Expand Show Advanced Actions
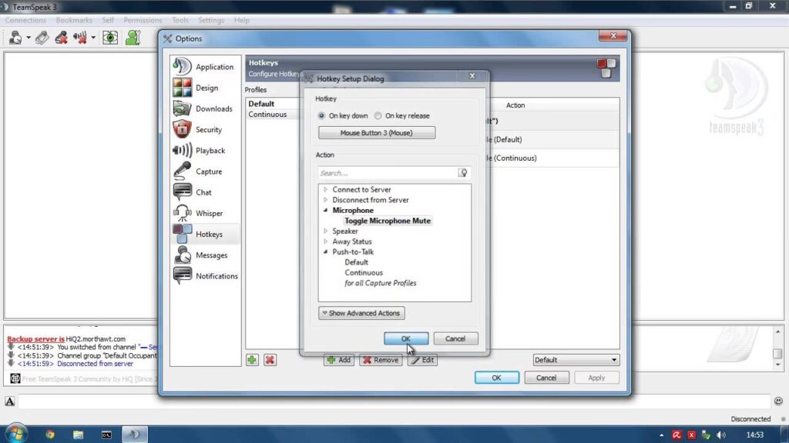The height and width of the screenshot is (443, 789). coord(361,313)
